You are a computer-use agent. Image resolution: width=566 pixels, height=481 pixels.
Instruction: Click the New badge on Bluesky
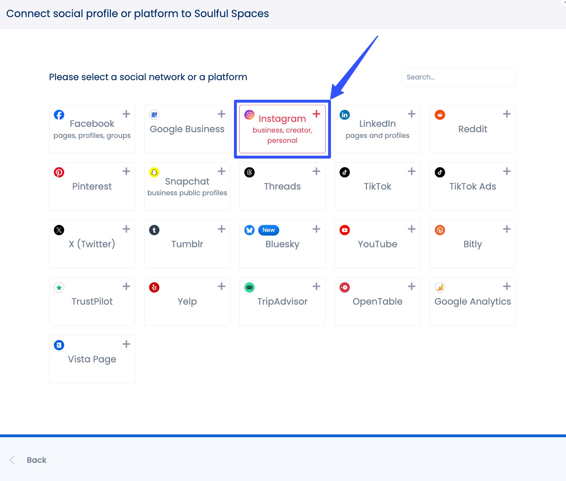coord(268,230)
